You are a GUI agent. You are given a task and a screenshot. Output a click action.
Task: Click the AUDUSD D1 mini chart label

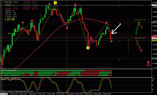(x=140, y=38)
